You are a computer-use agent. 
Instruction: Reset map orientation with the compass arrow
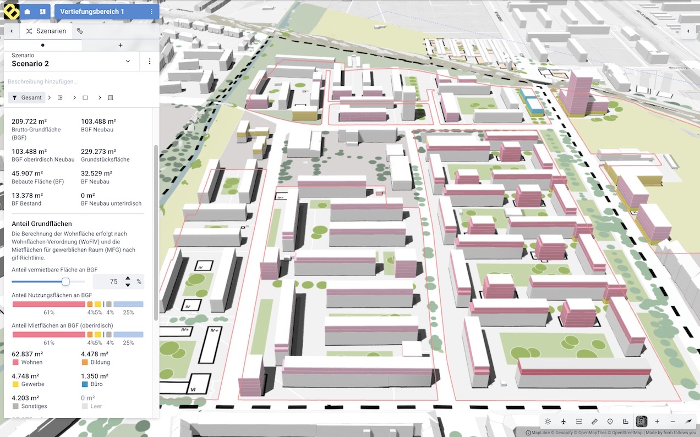(x=688, y=422)
